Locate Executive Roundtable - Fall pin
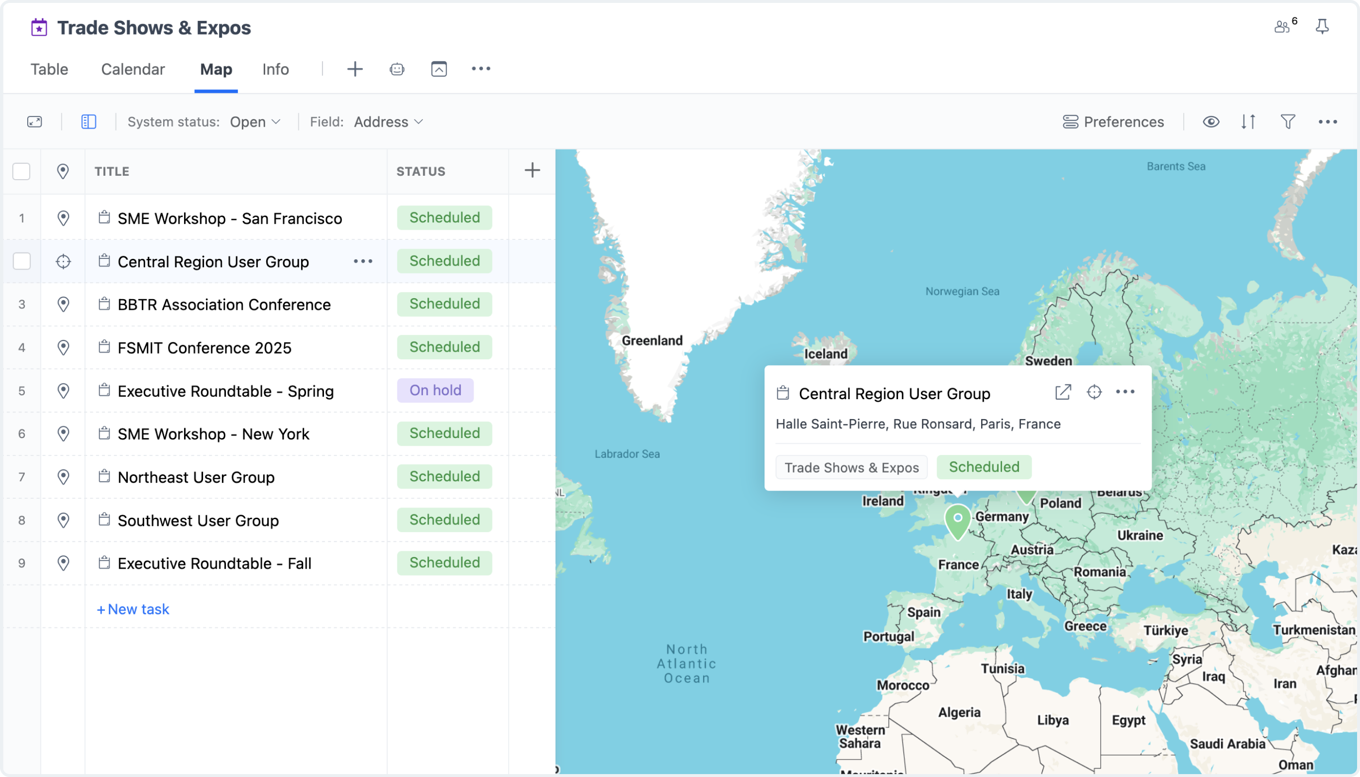The width and height of the screenshot is (1360, 777). [63, 563]
